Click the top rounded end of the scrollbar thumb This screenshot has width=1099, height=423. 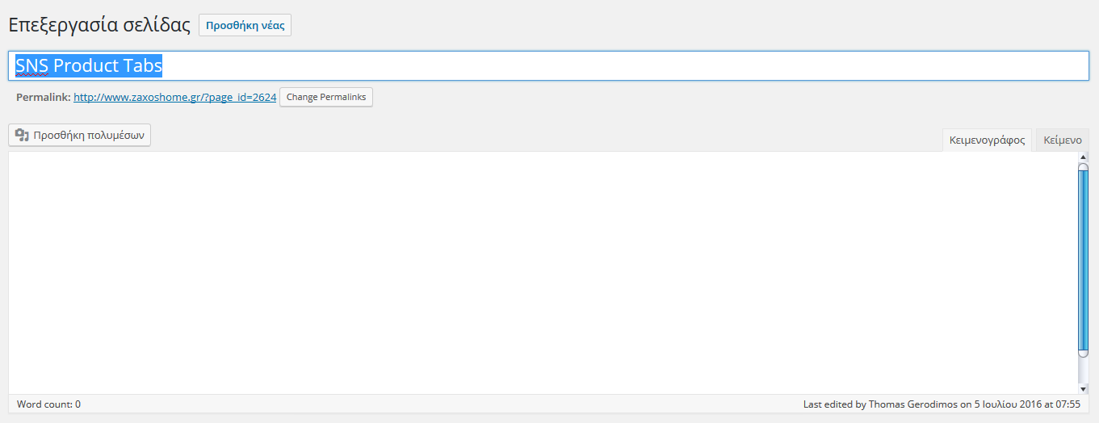pyautogui.click(x=1083, y=167)
